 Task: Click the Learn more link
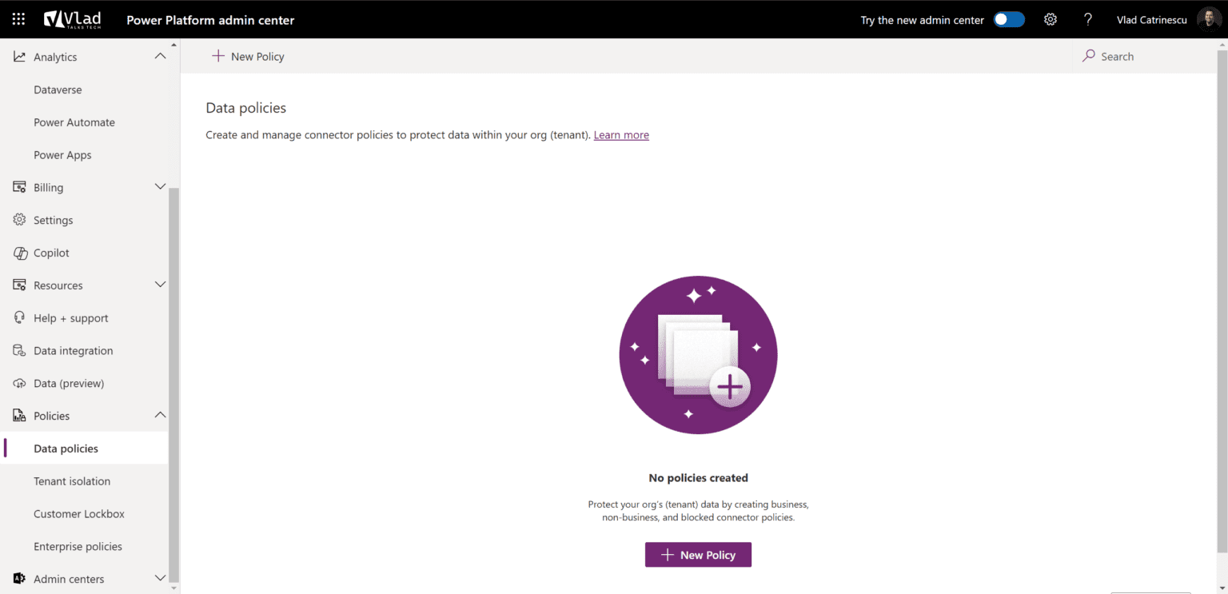[620, 134]
